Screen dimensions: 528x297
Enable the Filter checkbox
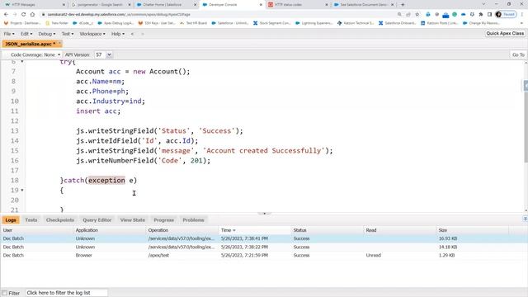[x=5, y=293]
